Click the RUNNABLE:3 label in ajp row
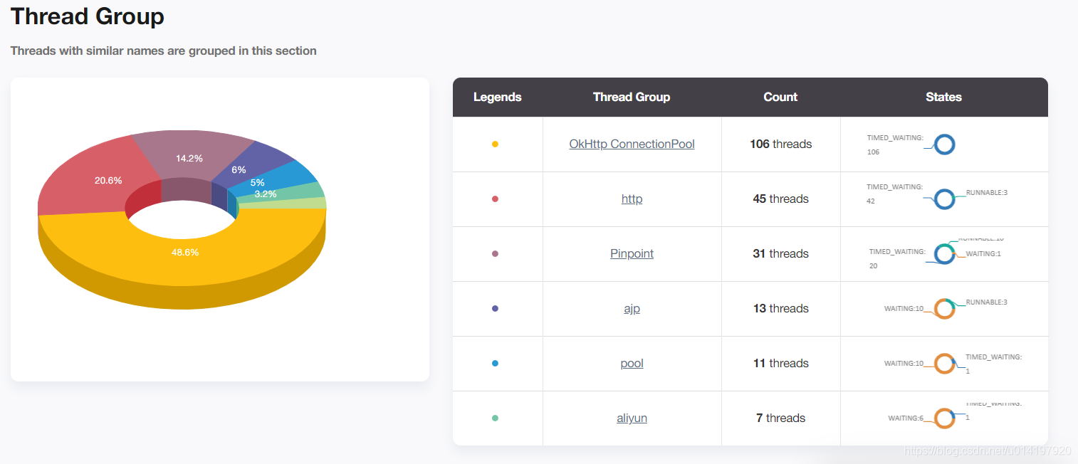The image size is (1078, 464). pyautogui.click(x=987, y=302)
